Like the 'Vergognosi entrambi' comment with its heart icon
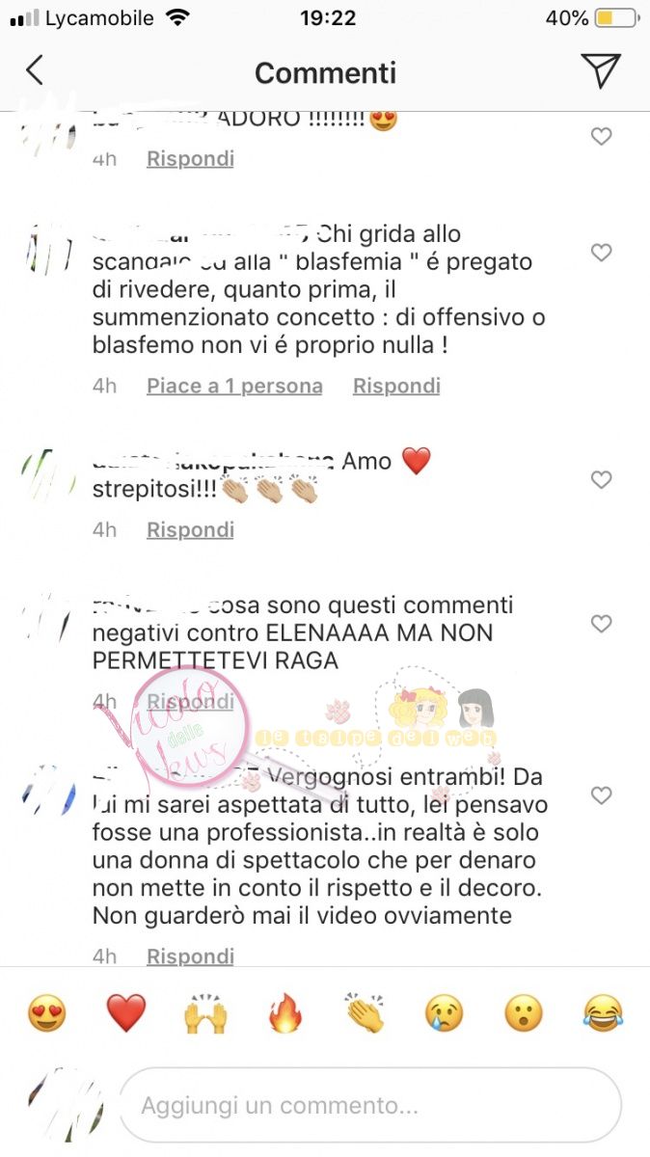 (601, 795)
